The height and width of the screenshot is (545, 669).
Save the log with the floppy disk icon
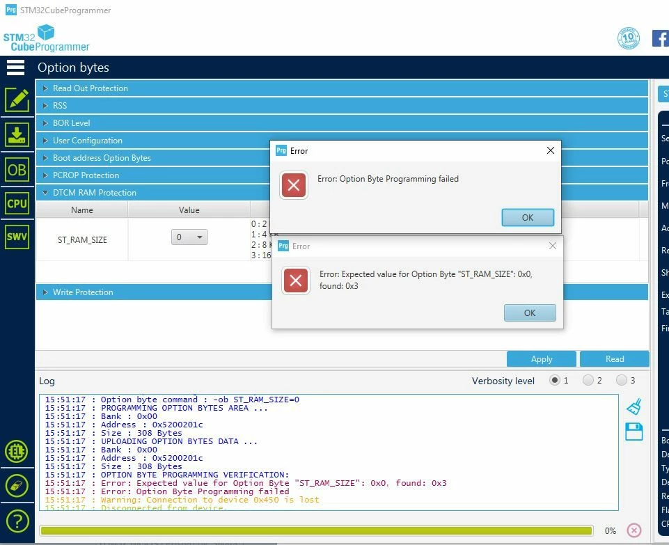[x=634, y=432]
